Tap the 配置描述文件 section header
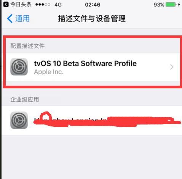The width and height of the screenshot is (182, 179). click(27, 46)
